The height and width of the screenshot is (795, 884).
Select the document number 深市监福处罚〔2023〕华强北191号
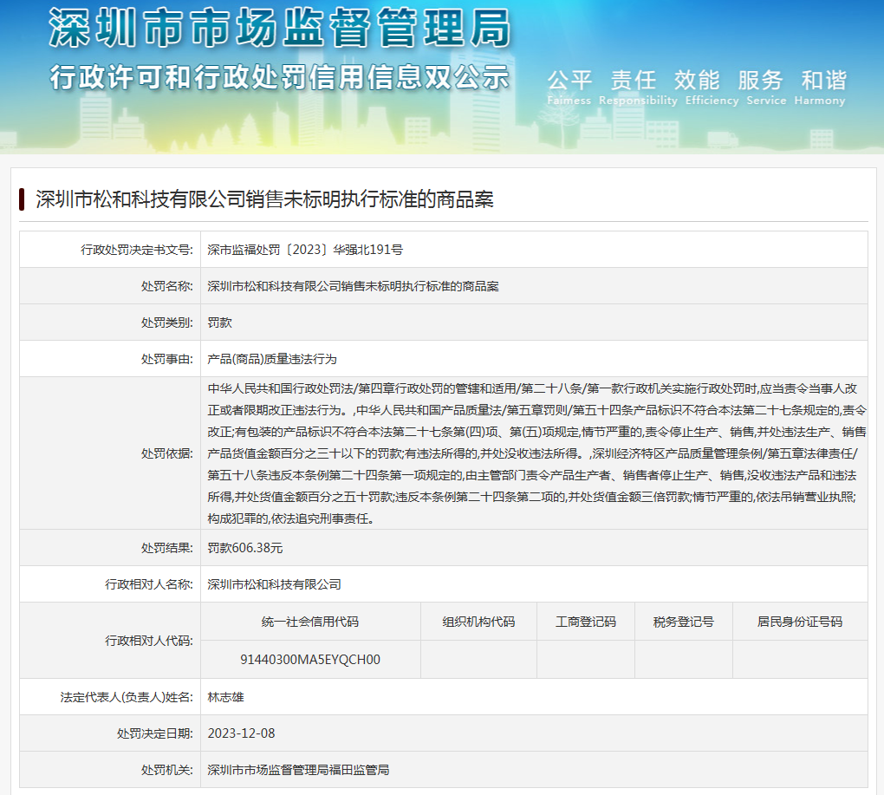pos(305,250)
